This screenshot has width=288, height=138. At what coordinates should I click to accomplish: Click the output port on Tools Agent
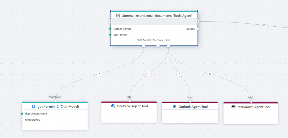197,29
